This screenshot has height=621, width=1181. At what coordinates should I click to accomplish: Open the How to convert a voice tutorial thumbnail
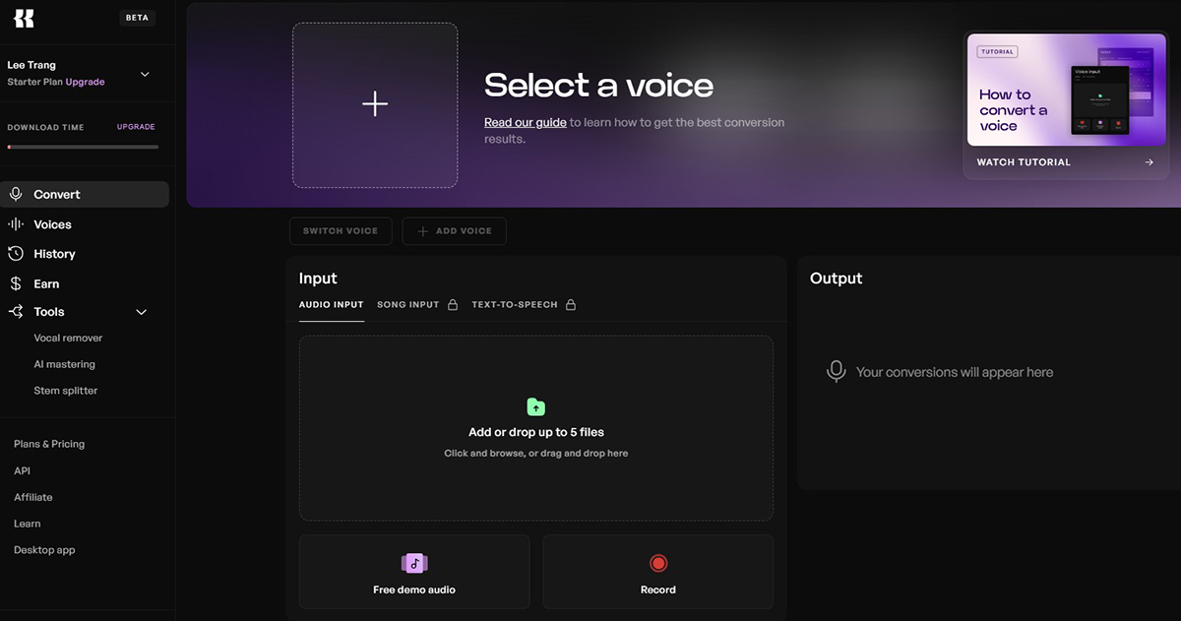(x=1065, y=89)
